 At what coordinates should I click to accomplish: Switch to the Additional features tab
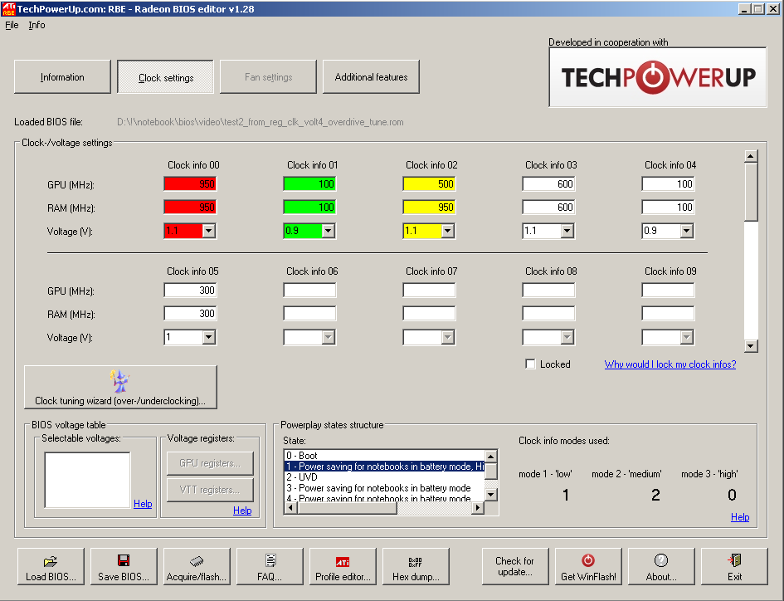click(371, 77)
